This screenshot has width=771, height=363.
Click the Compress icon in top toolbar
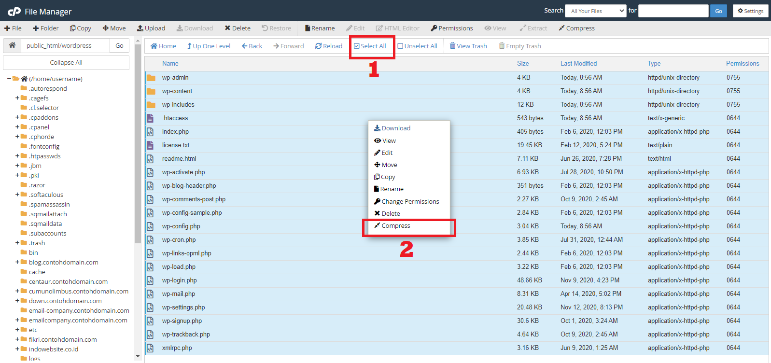tap(561, 28)
